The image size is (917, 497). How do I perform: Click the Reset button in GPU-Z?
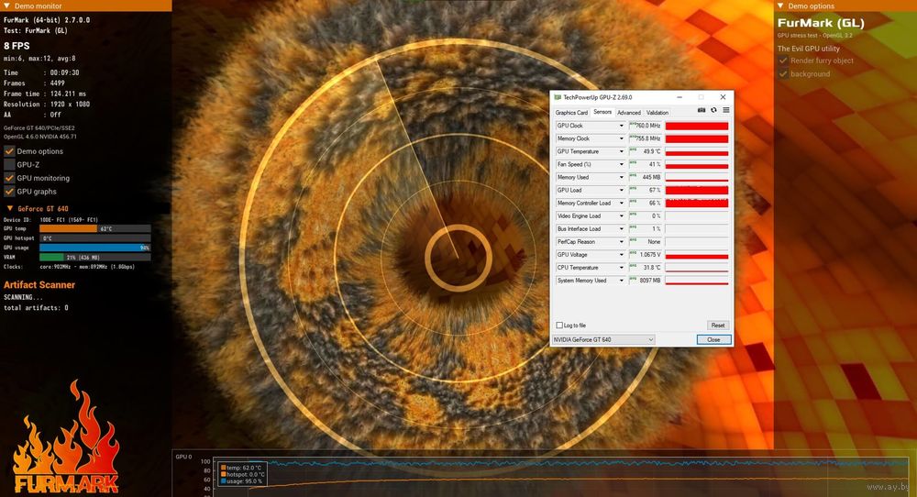click(718, 326)
